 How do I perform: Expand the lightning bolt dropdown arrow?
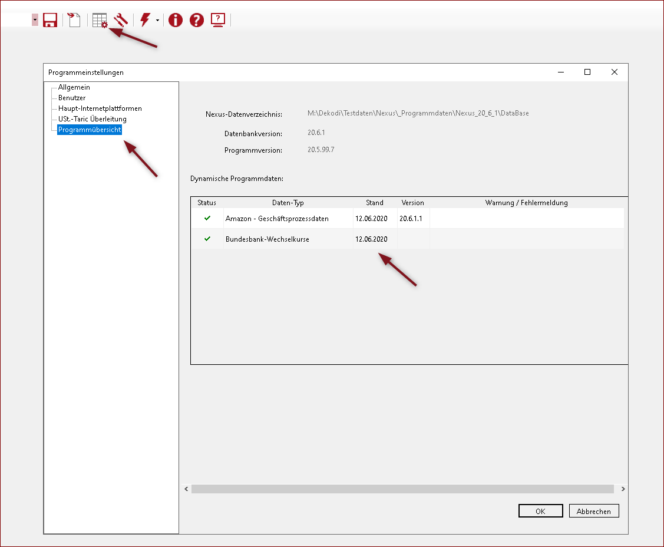(157, 21)
